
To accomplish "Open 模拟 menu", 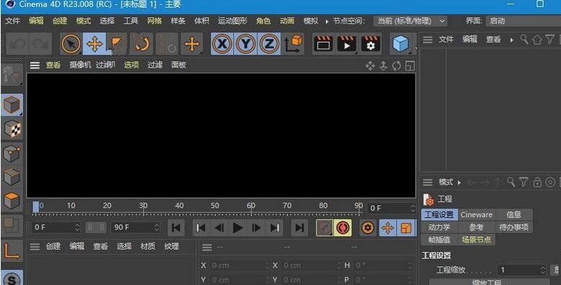I will point(311,21).
